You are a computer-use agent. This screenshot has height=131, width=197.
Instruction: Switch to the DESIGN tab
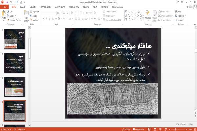pyautogui.click(x=33, y=7)
